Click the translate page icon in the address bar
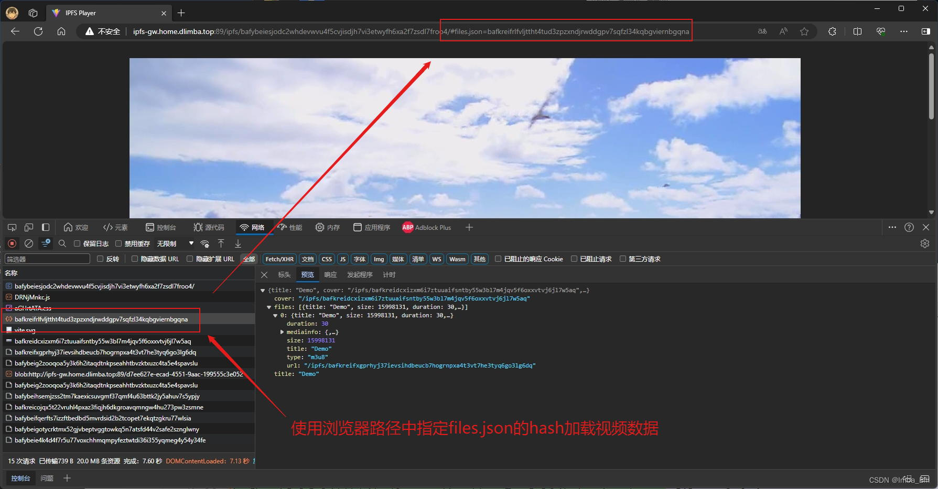The image size is (938, 489). (x=762, y=31)
